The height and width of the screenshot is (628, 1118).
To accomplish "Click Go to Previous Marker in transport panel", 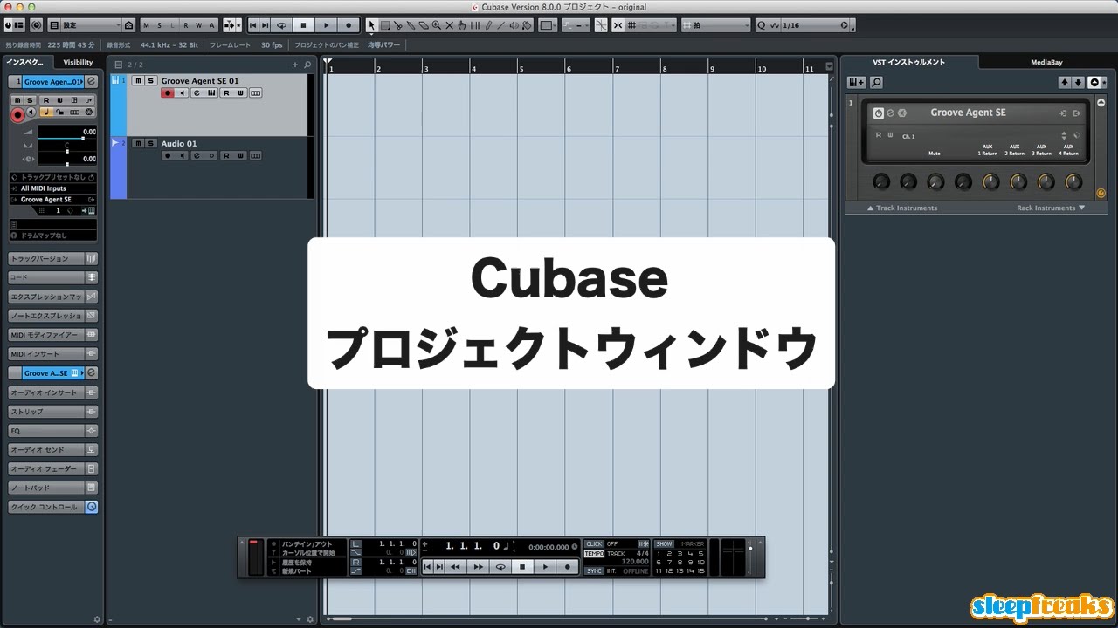I will (427, 566).
